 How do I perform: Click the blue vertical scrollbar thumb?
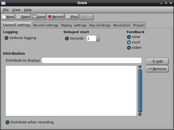coord(140,91)
